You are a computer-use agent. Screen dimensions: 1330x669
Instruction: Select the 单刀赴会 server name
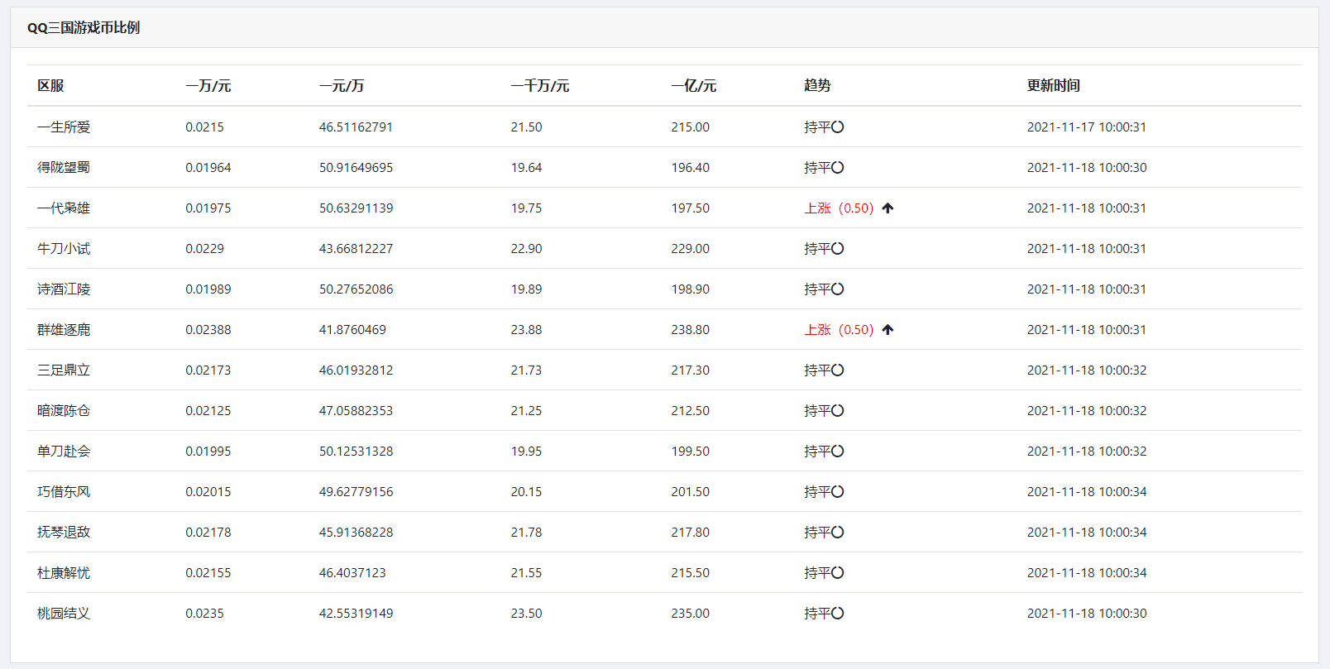point(64,452)
